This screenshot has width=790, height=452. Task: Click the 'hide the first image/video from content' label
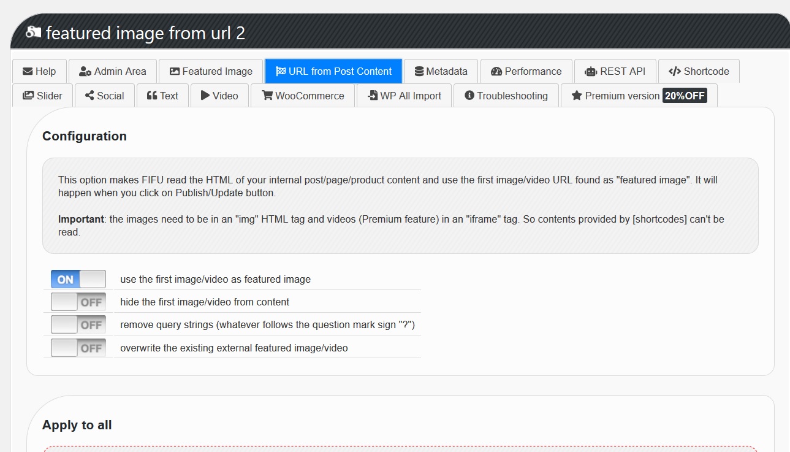tap(205, 302)
